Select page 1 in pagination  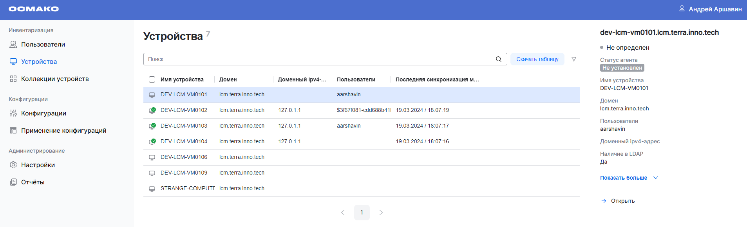pos(362,213)
